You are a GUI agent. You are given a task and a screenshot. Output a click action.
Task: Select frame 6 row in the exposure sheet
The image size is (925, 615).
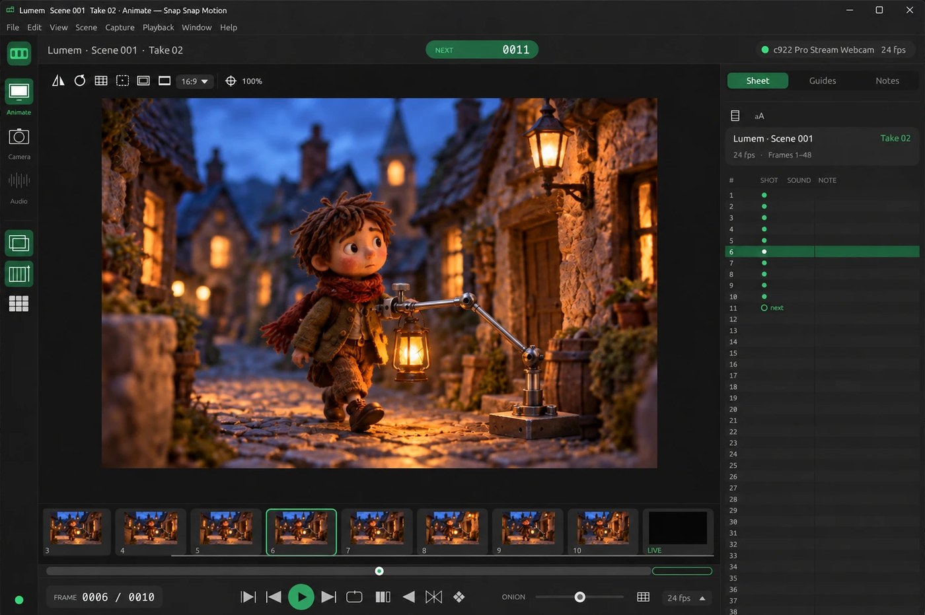822,252
